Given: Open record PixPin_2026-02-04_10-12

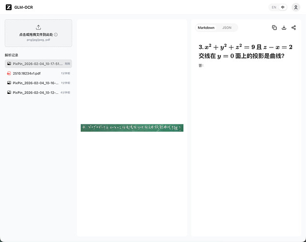Looking at the screenshot, I should [x=38, y=92].
